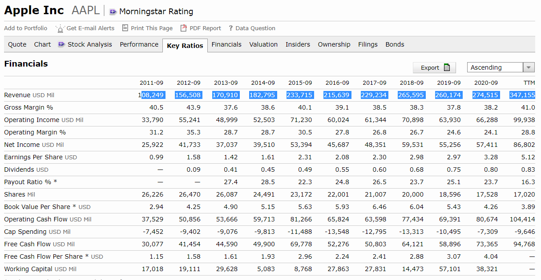Switch to the Financials tab
541x280 pixels.
226,44
